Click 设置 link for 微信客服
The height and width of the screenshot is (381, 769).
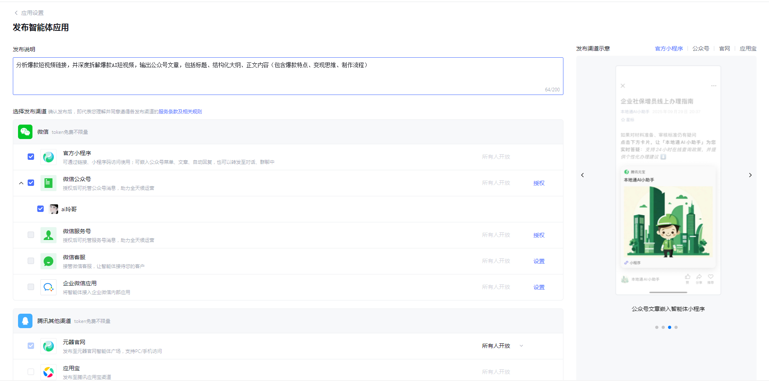(x=539, y=261)
